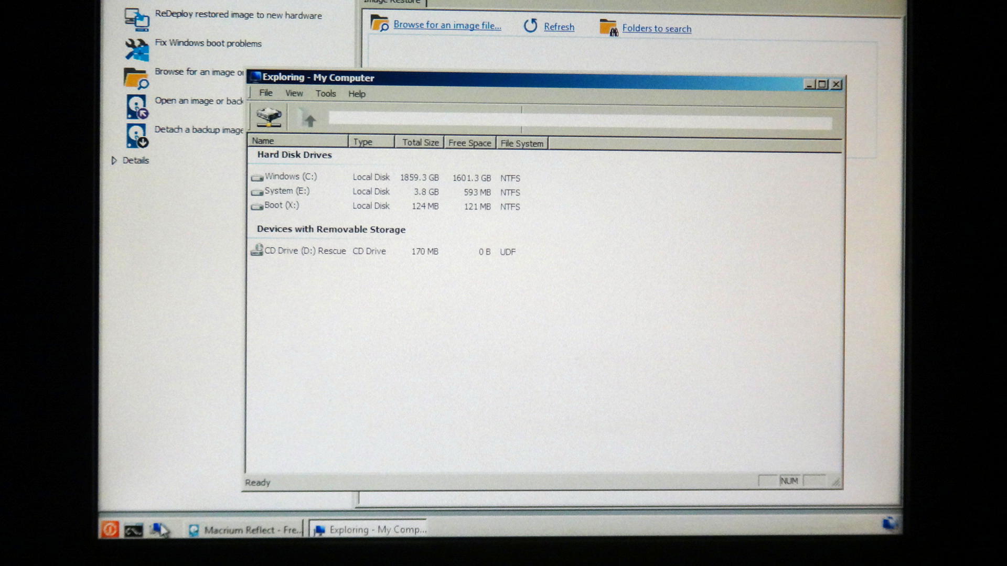
Task: Click the Folders to search binoculars icon
Action: point(608,27)
